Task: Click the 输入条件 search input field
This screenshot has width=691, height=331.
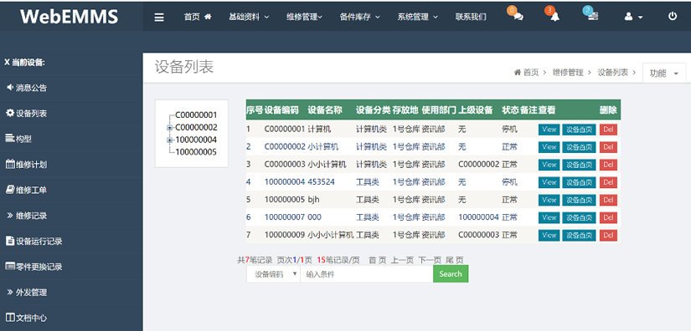Action: pos(367,274)
